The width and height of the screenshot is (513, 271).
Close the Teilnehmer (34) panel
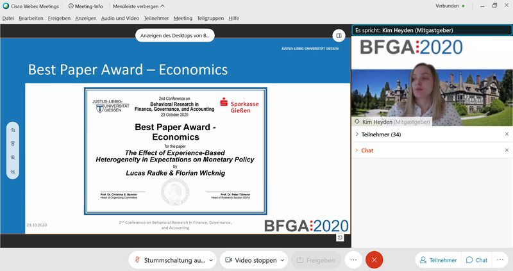(x=507, y=135)
